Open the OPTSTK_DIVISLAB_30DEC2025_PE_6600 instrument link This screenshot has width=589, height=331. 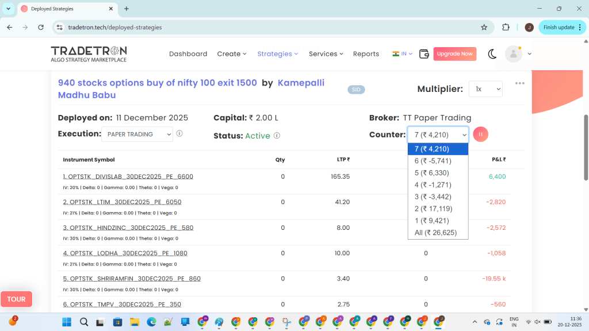click(x=128, y=176)
